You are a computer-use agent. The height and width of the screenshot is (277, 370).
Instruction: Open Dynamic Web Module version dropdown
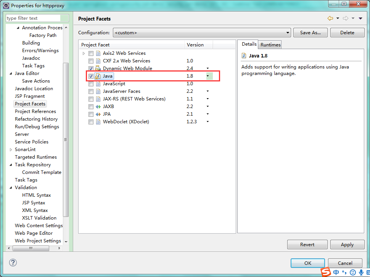pos(208,68)
